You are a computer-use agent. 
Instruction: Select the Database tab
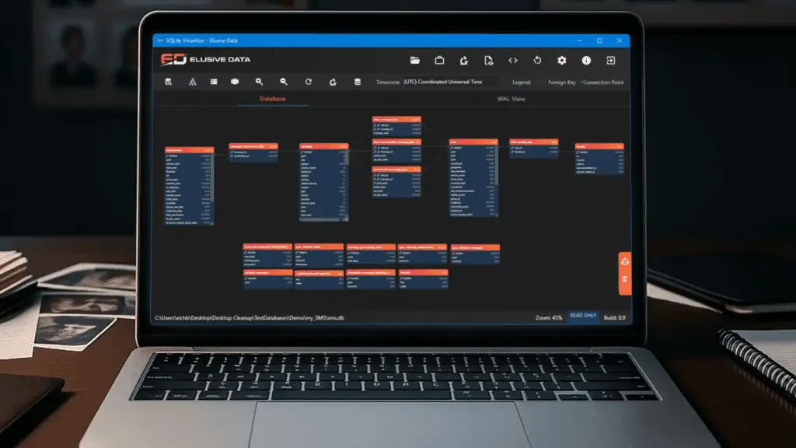273,99
